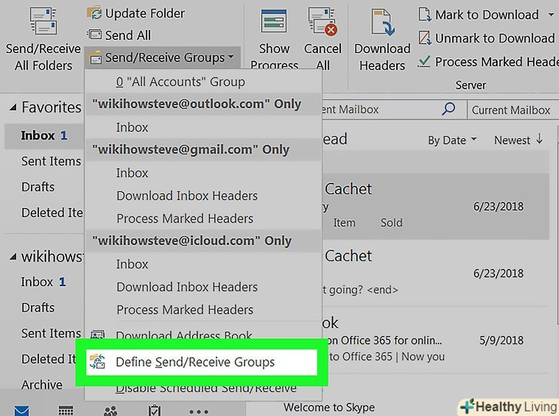
Task: Choose Download Inbox Headers under icloud.com
Action: 203,287
